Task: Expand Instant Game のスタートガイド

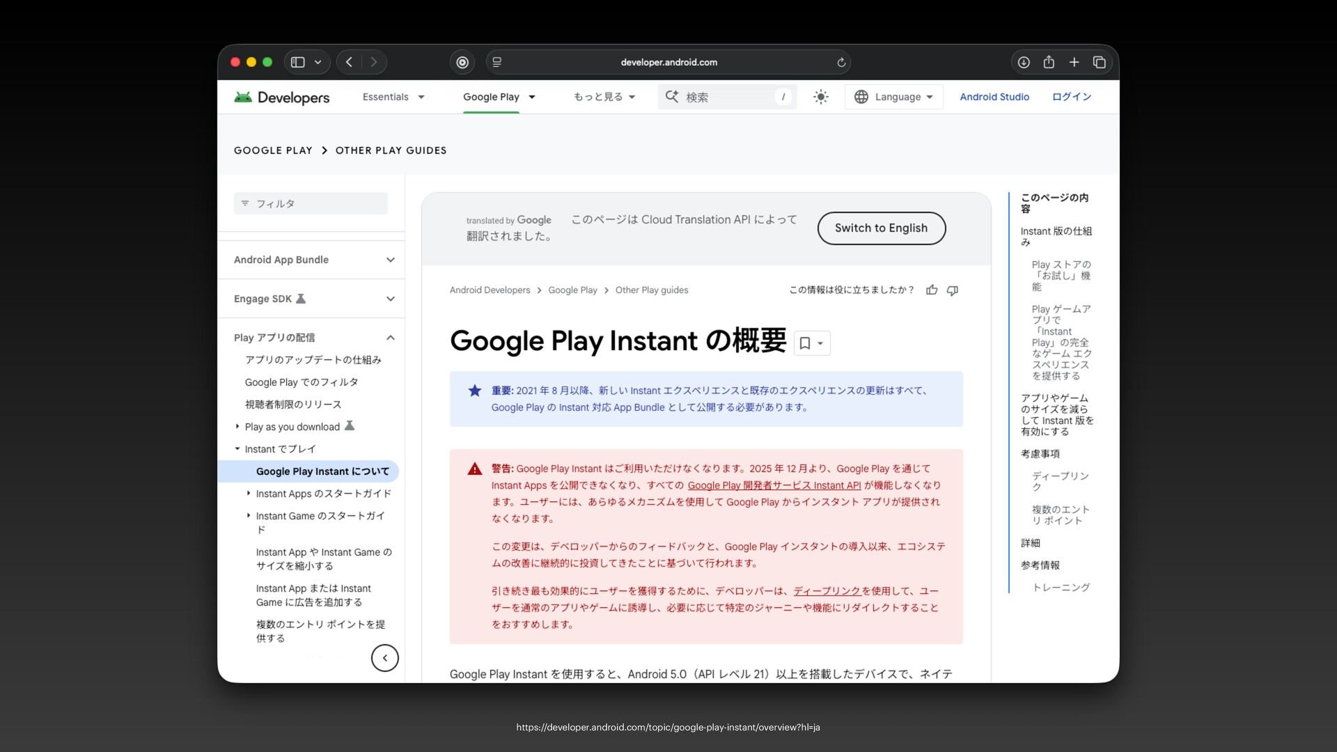Action: pos(249,516)
